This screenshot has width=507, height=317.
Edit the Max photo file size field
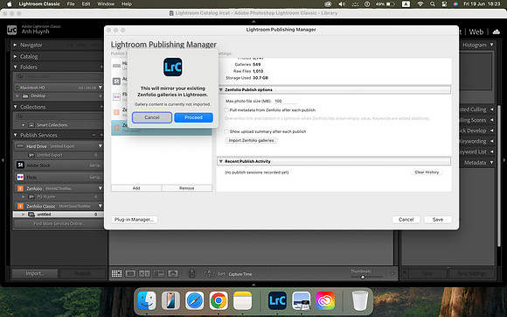coord(285,101)
